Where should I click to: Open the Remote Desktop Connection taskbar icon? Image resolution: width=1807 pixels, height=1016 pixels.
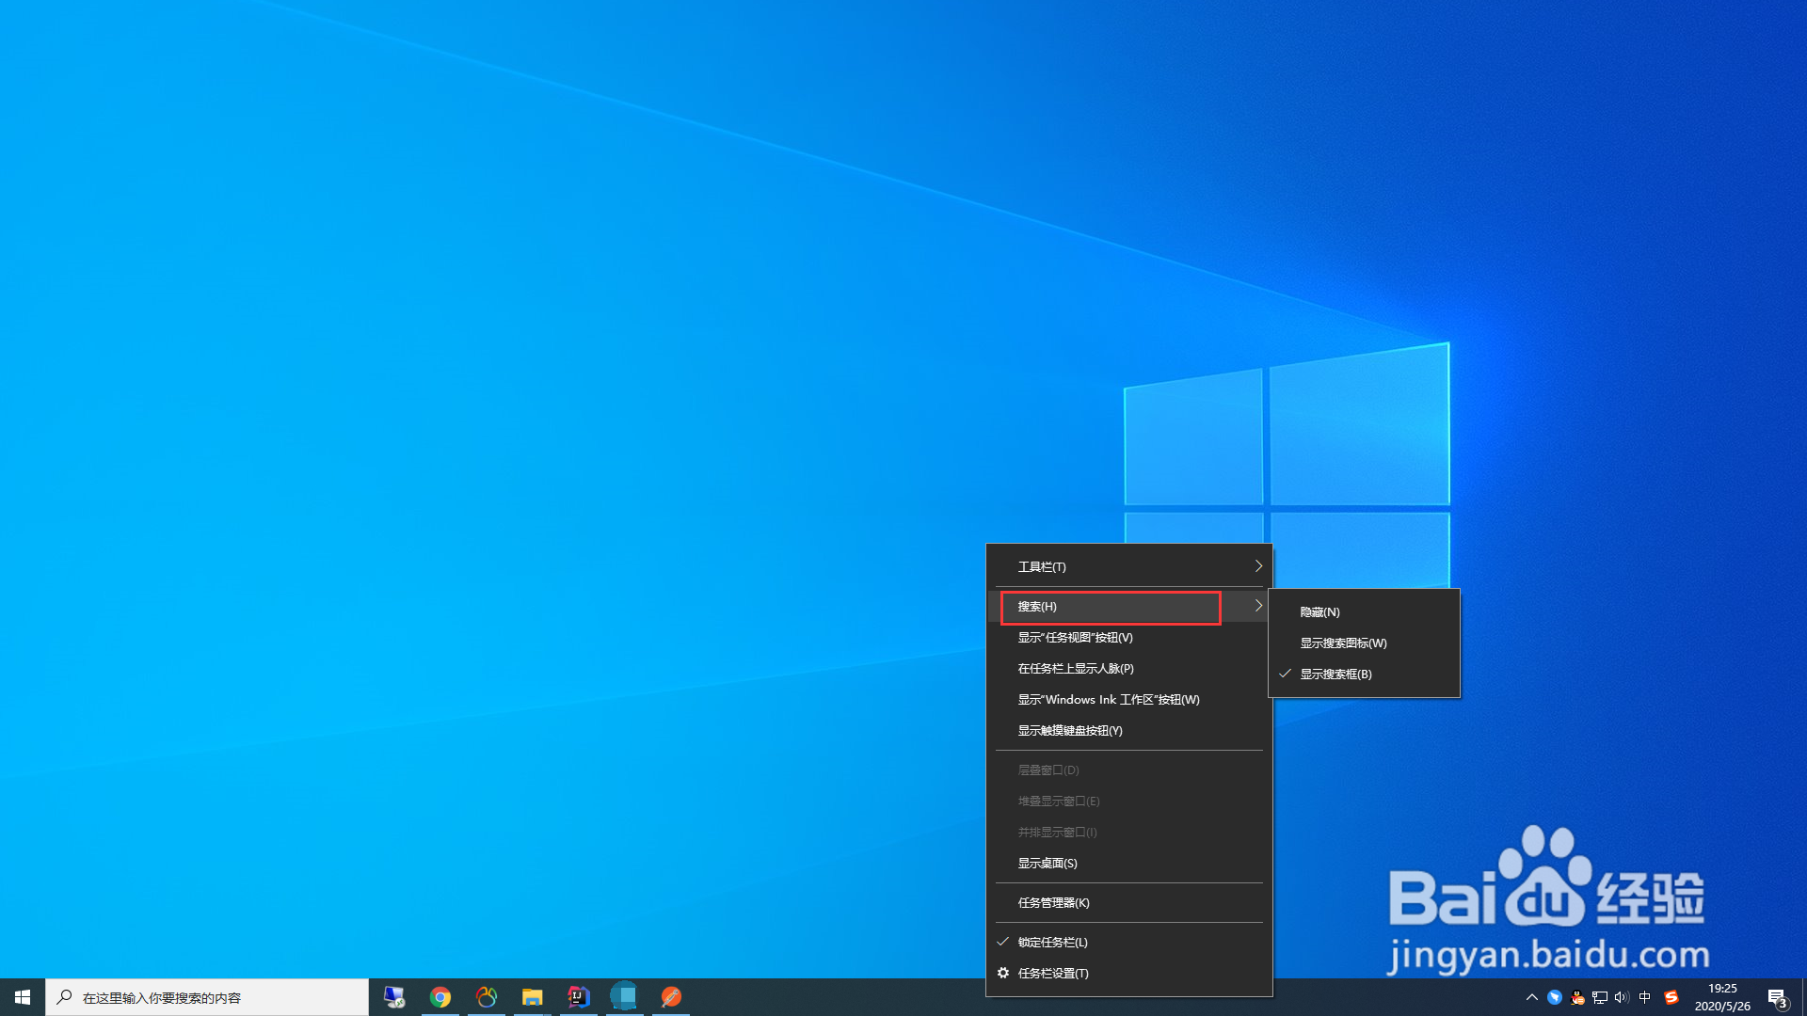point(393,996)
